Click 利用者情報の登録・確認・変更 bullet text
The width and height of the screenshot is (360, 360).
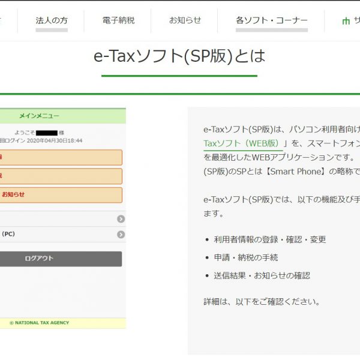pos(270,239)
